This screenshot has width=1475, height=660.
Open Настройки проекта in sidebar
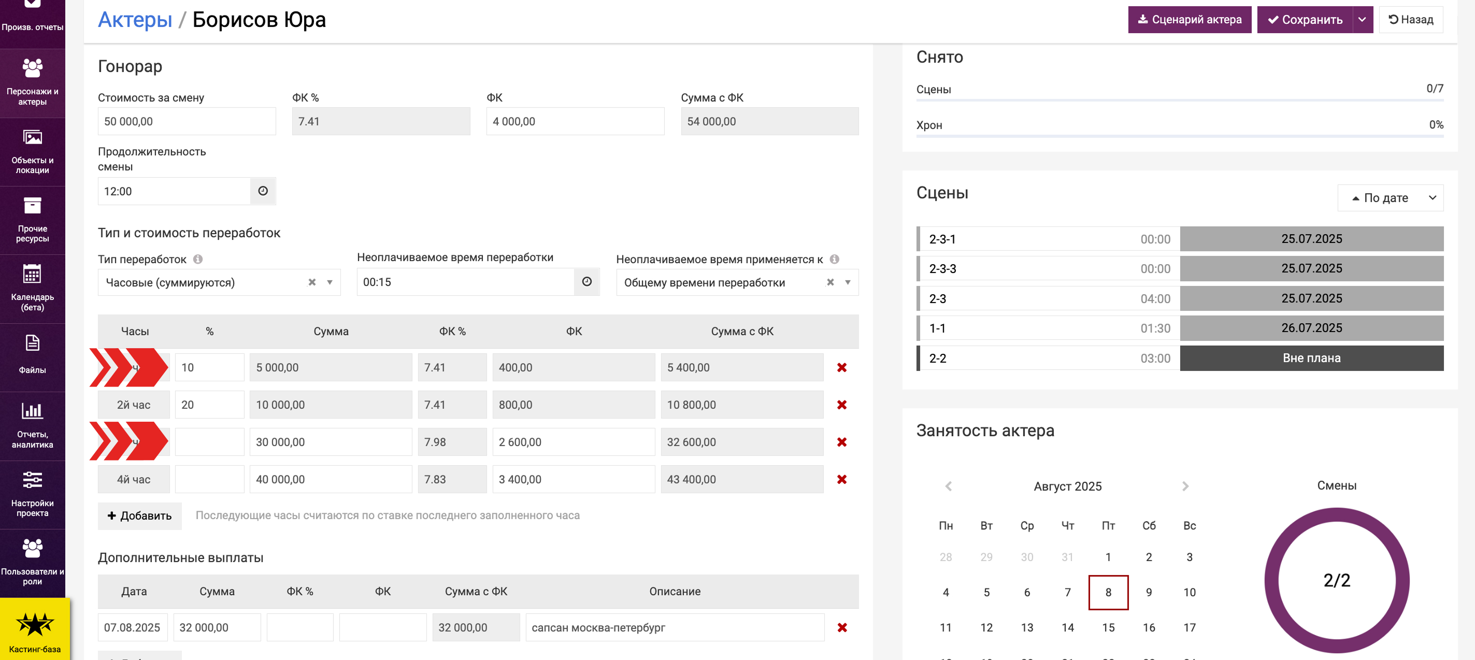pos(33,495)
